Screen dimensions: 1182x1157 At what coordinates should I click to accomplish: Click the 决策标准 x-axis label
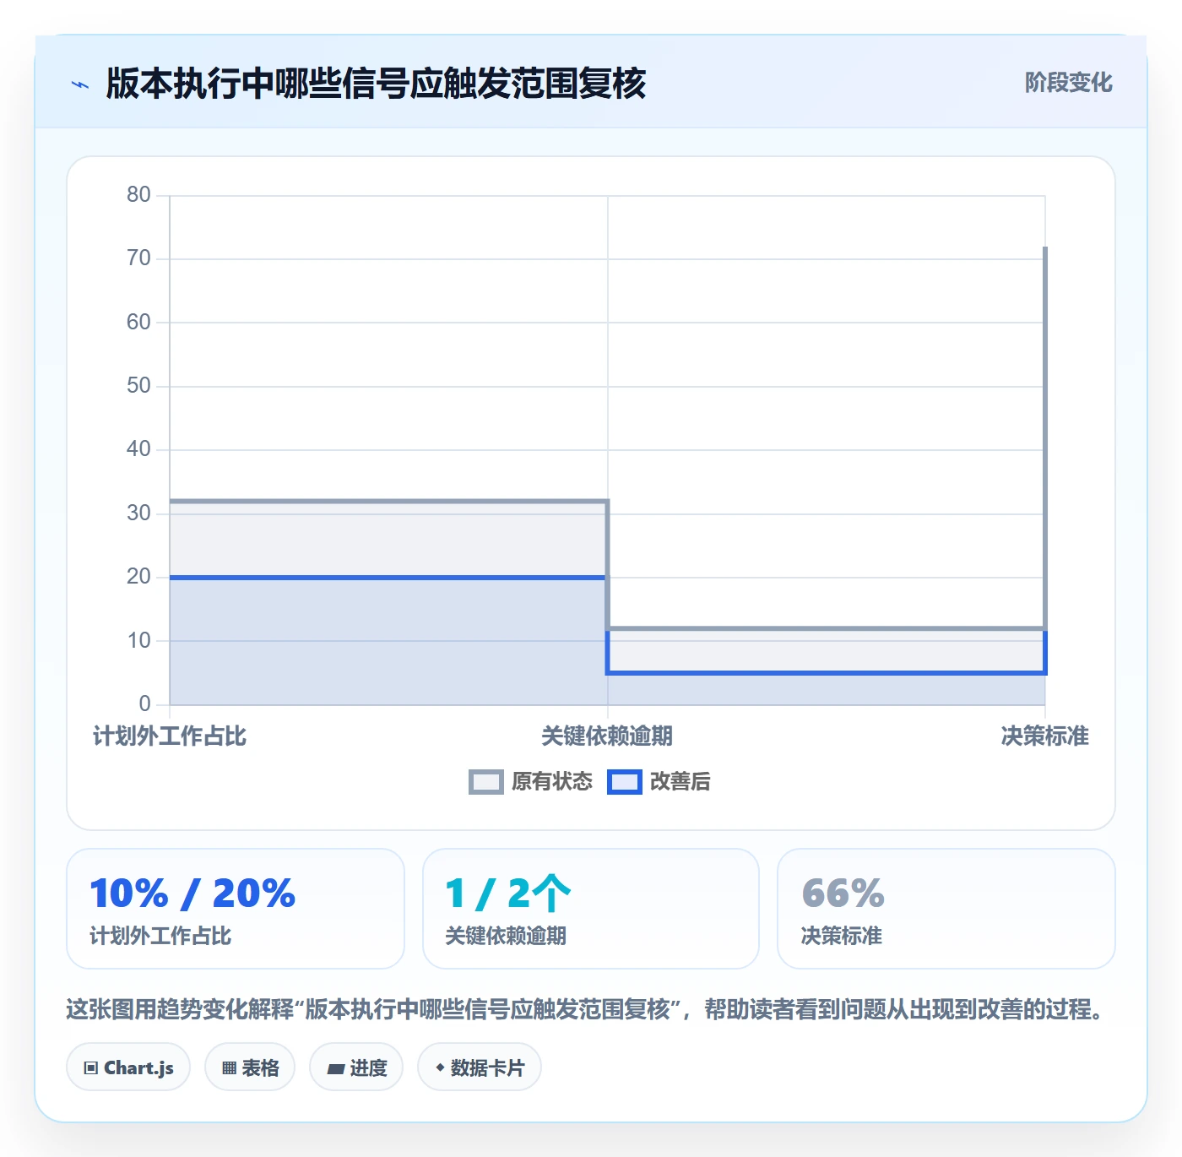click(1044, 736)
